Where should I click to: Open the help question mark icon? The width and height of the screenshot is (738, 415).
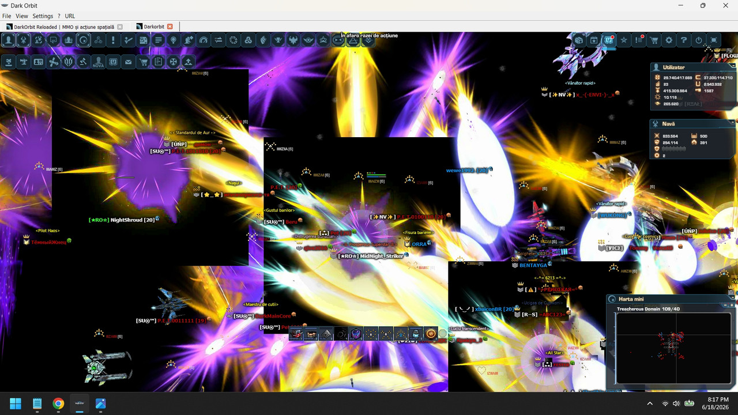pos(684,40)
